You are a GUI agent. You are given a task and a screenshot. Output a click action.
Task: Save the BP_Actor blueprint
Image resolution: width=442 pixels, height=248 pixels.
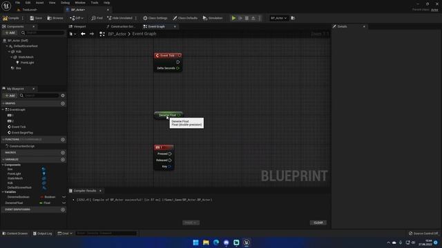point(36,18)
